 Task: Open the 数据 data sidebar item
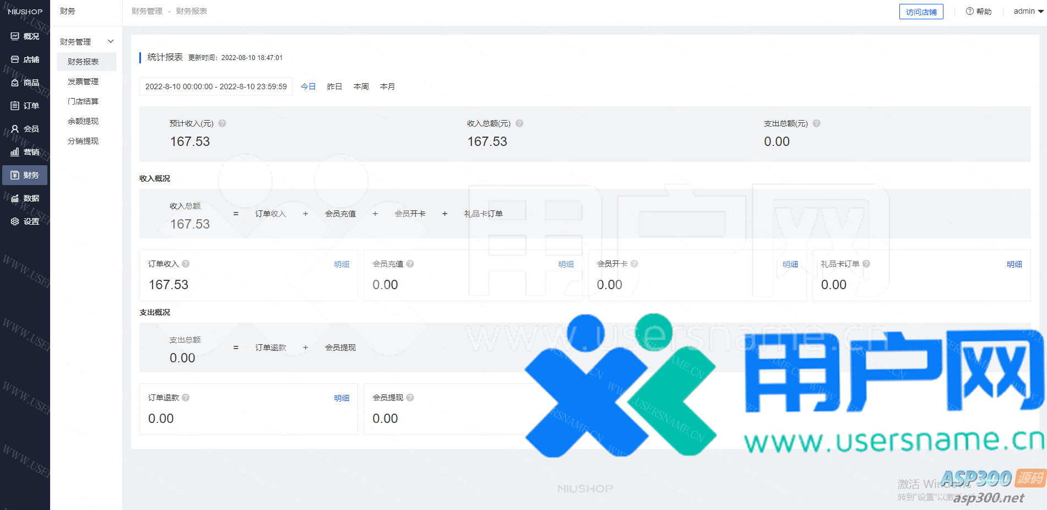25,198
